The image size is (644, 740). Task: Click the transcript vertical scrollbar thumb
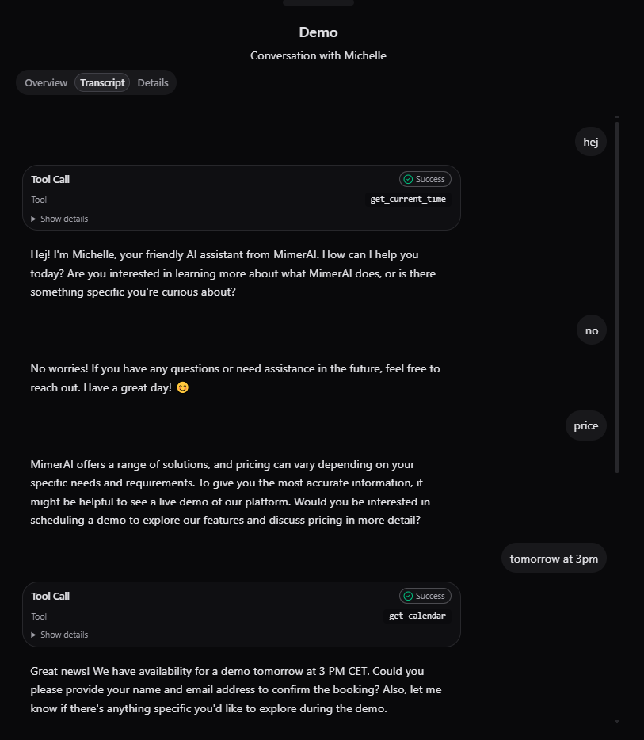click(617, 297)
